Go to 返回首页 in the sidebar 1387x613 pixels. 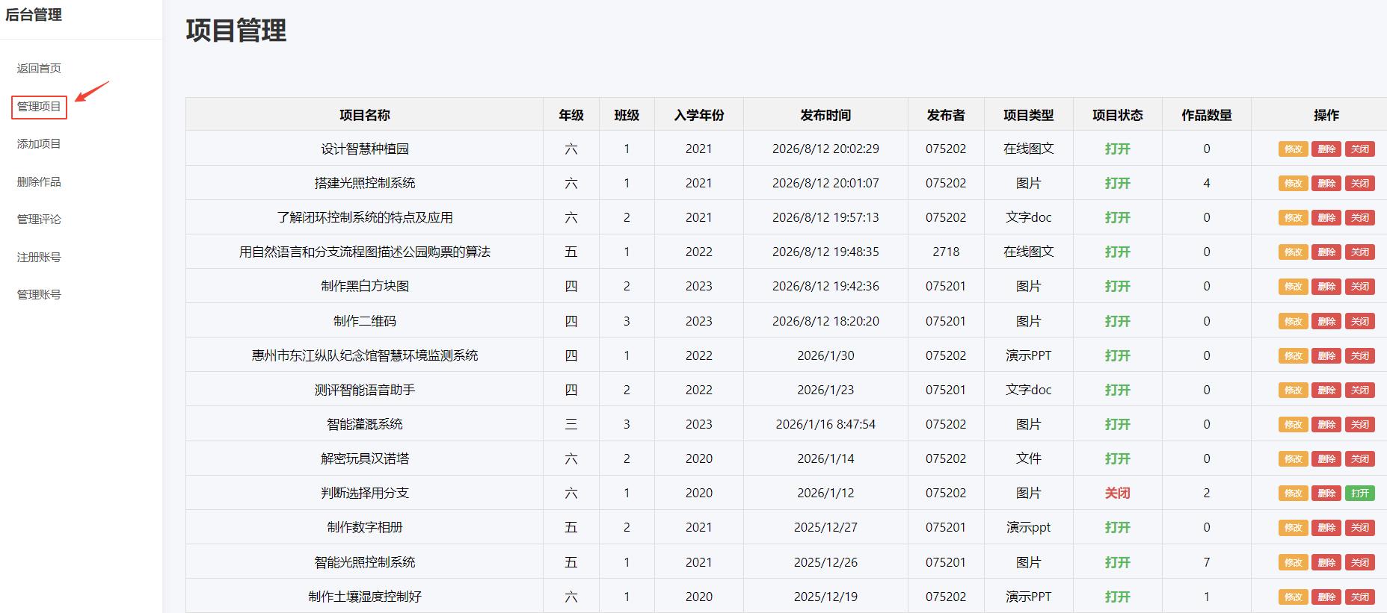tap(39, 68)
